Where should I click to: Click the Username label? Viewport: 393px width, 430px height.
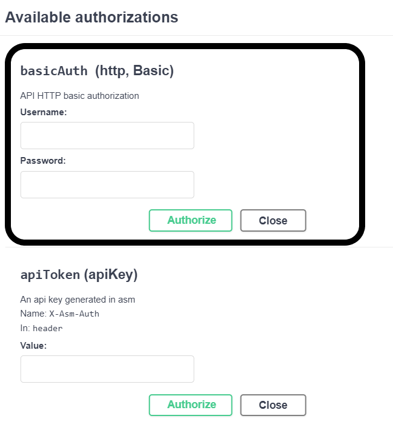click(44, 112)
